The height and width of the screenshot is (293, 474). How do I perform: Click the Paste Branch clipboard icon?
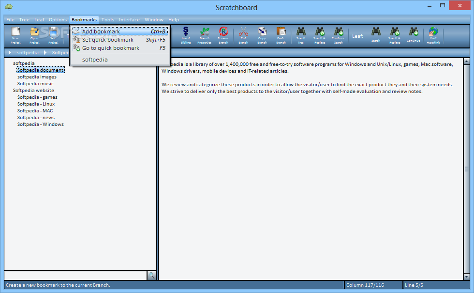[281, 35]
